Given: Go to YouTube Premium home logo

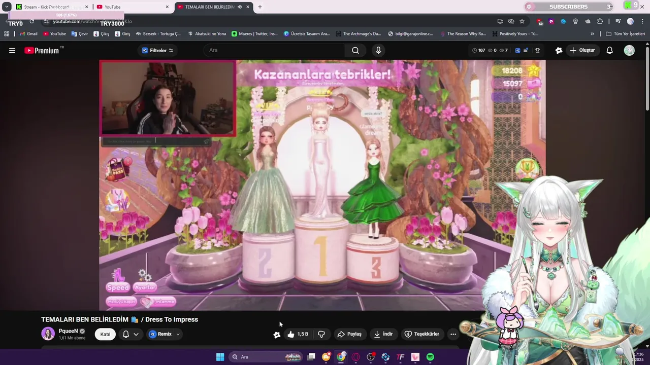Looking at the screenshot, I should pos(42,50).
